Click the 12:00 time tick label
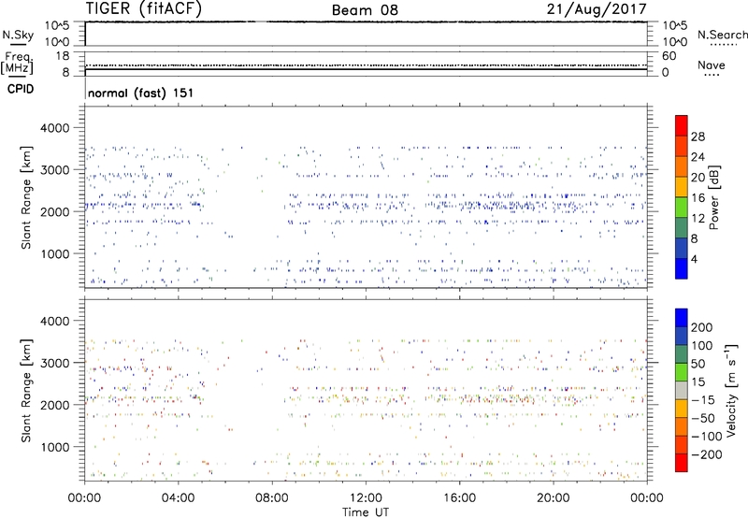748x518 pixels. click(366, 498)
